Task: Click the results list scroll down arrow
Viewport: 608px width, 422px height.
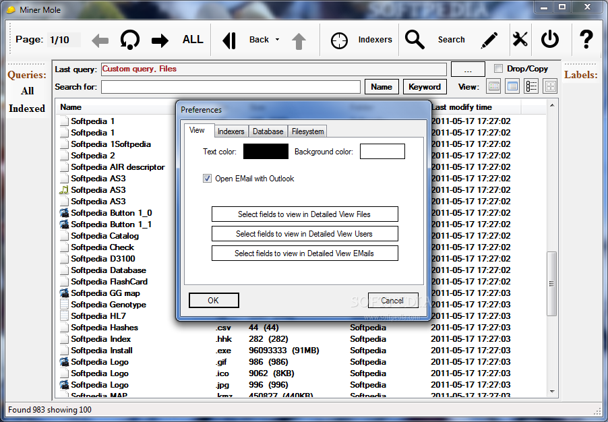Action: 552,392
